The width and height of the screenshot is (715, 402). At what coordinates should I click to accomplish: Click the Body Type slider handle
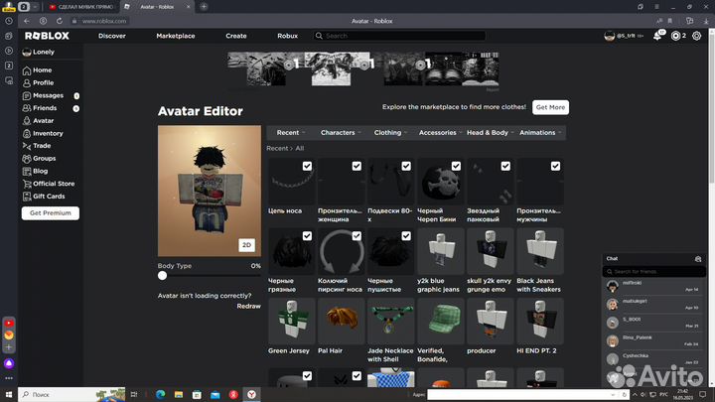[x=163, y=276]
